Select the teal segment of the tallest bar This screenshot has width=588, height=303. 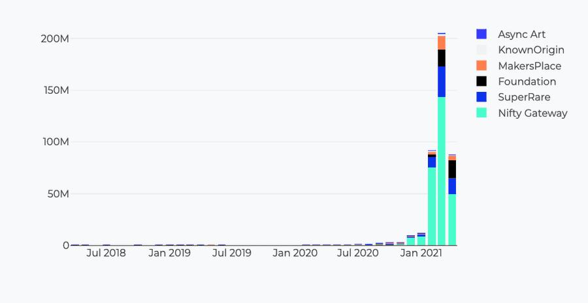pos(442,171)
